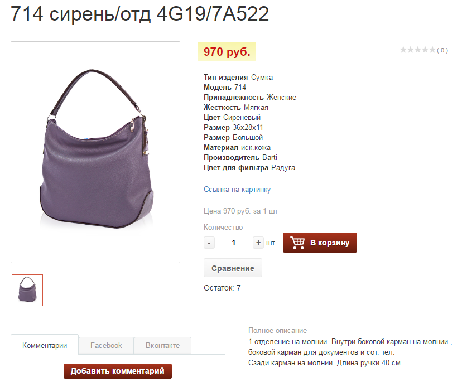Switch to the Комментарии tab
Viewport: 462px width, 387px height.
click(45, 345)
